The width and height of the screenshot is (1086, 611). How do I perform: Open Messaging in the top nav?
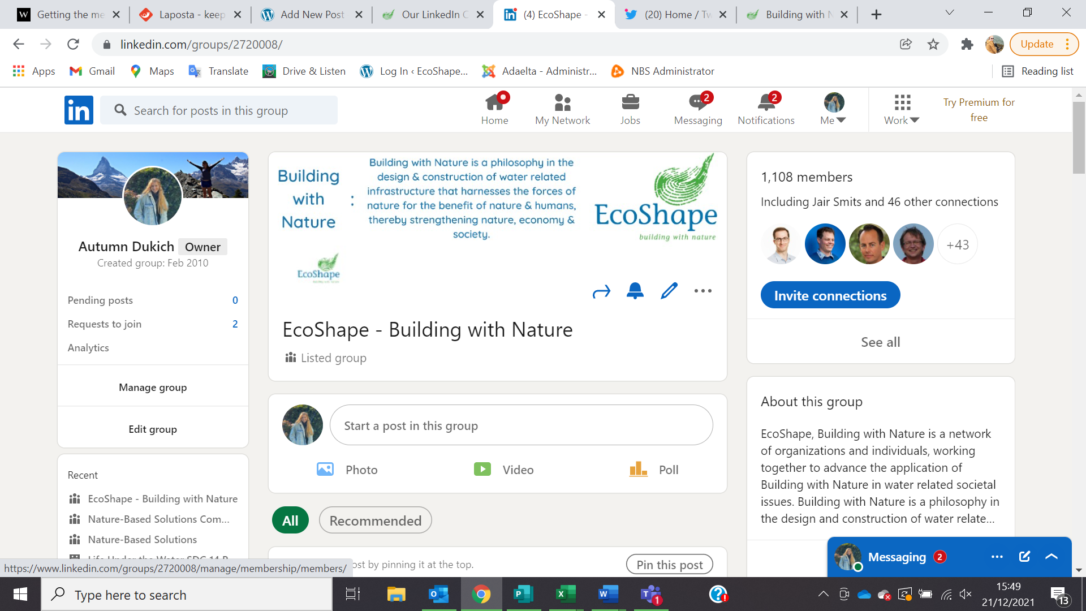pyautogui.click(x=698, y=109)
